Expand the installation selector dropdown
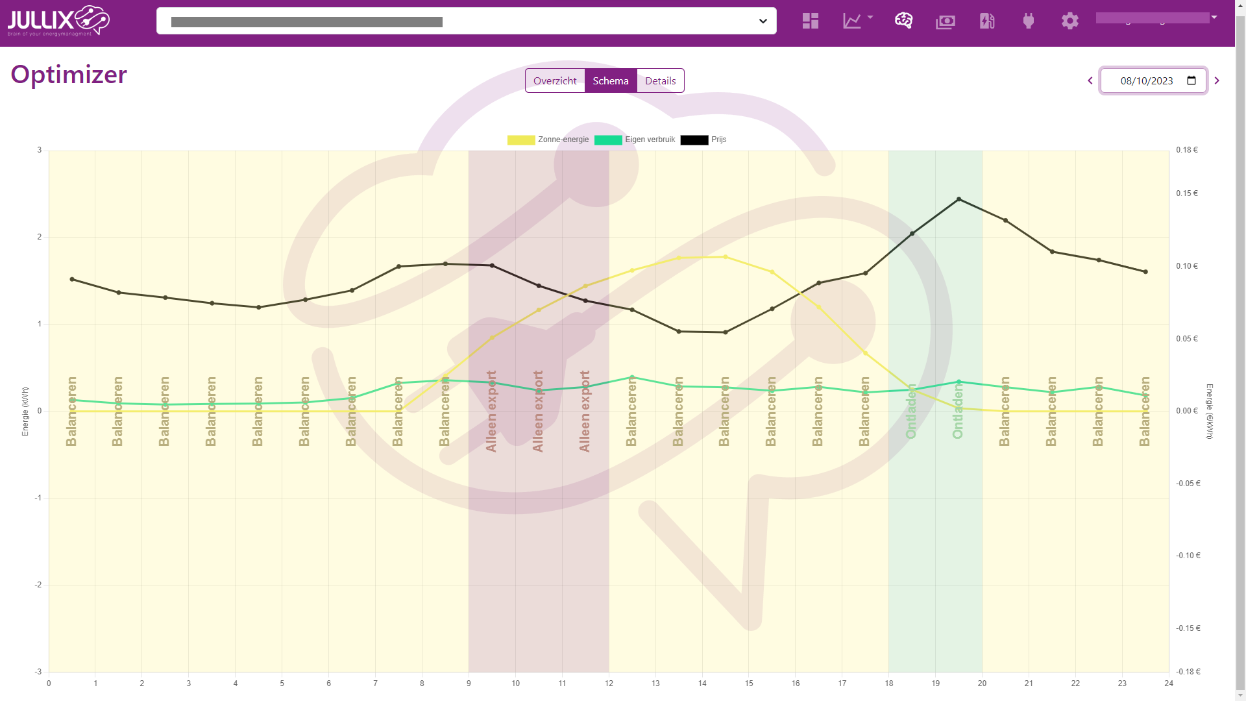This screenshot has height=701, width=1246. [x=763, y=21]
